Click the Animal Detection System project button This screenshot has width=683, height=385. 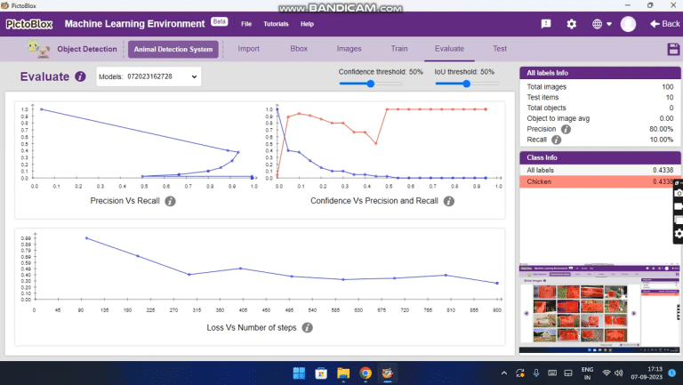coord(173,49)
